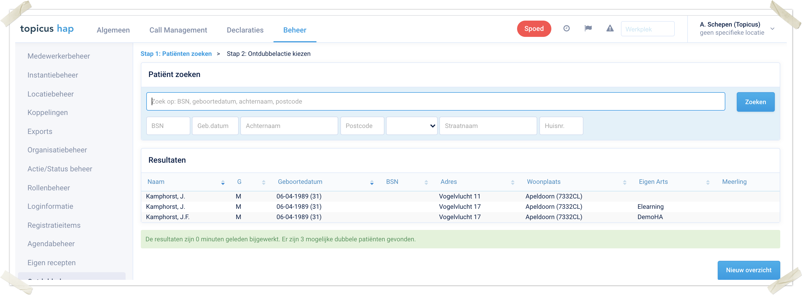
Task: Open the empty dropdown next to Postcode
Action: [411, 126]
